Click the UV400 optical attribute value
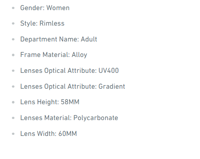Viewport: 200px width, 159px height. coord(109,71)
